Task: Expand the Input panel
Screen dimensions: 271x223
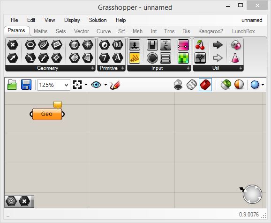Action: coord(188,68)
